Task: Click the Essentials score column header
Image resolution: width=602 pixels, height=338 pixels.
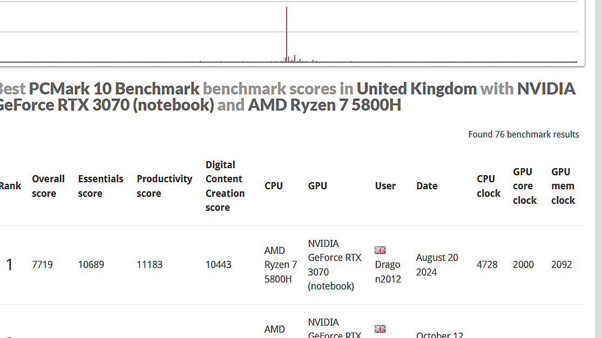Action: click(100, 186)
